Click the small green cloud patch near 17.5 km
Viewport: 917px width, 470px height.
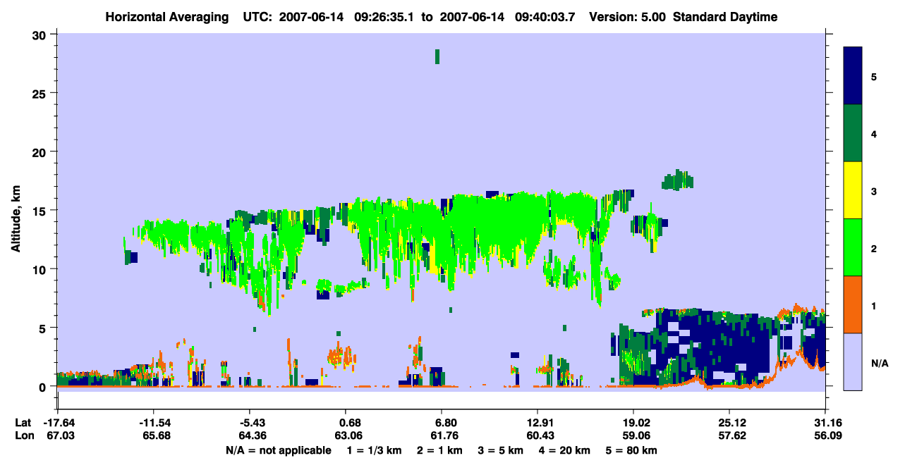pyautogui.click(x=677, y=180)
